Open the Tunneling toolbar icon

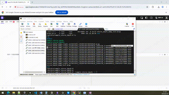click(x=69, y=25)
